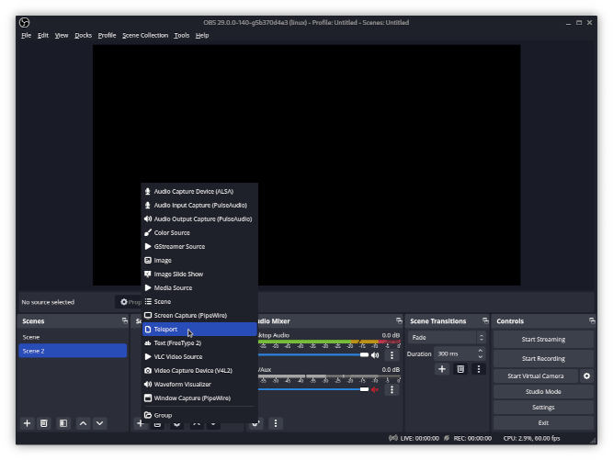The height and width of the screenshot is (460, 613).
Task: Add an Image source
Action: click(x=199, y=260)
